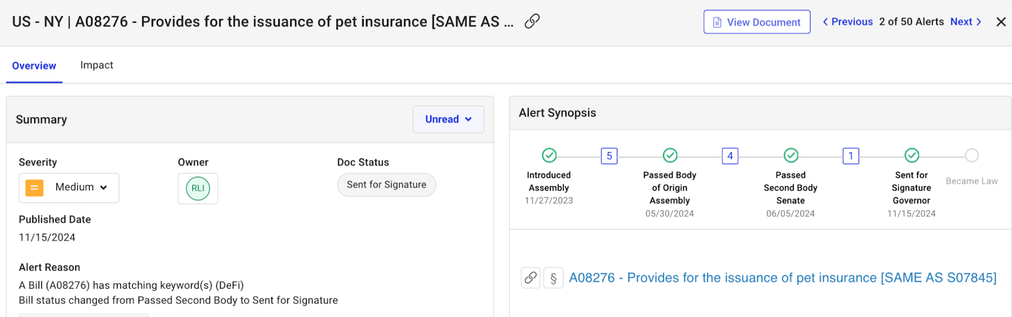Viewport: 1012px width, 317px height.
Task: Open the 1 action badge on timeline
Action: (851, 156)
